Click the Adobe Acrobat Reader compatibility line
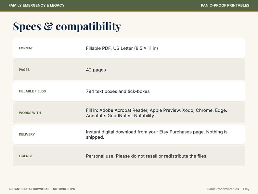This screenshot has width=258, height=194. point(157,110)
